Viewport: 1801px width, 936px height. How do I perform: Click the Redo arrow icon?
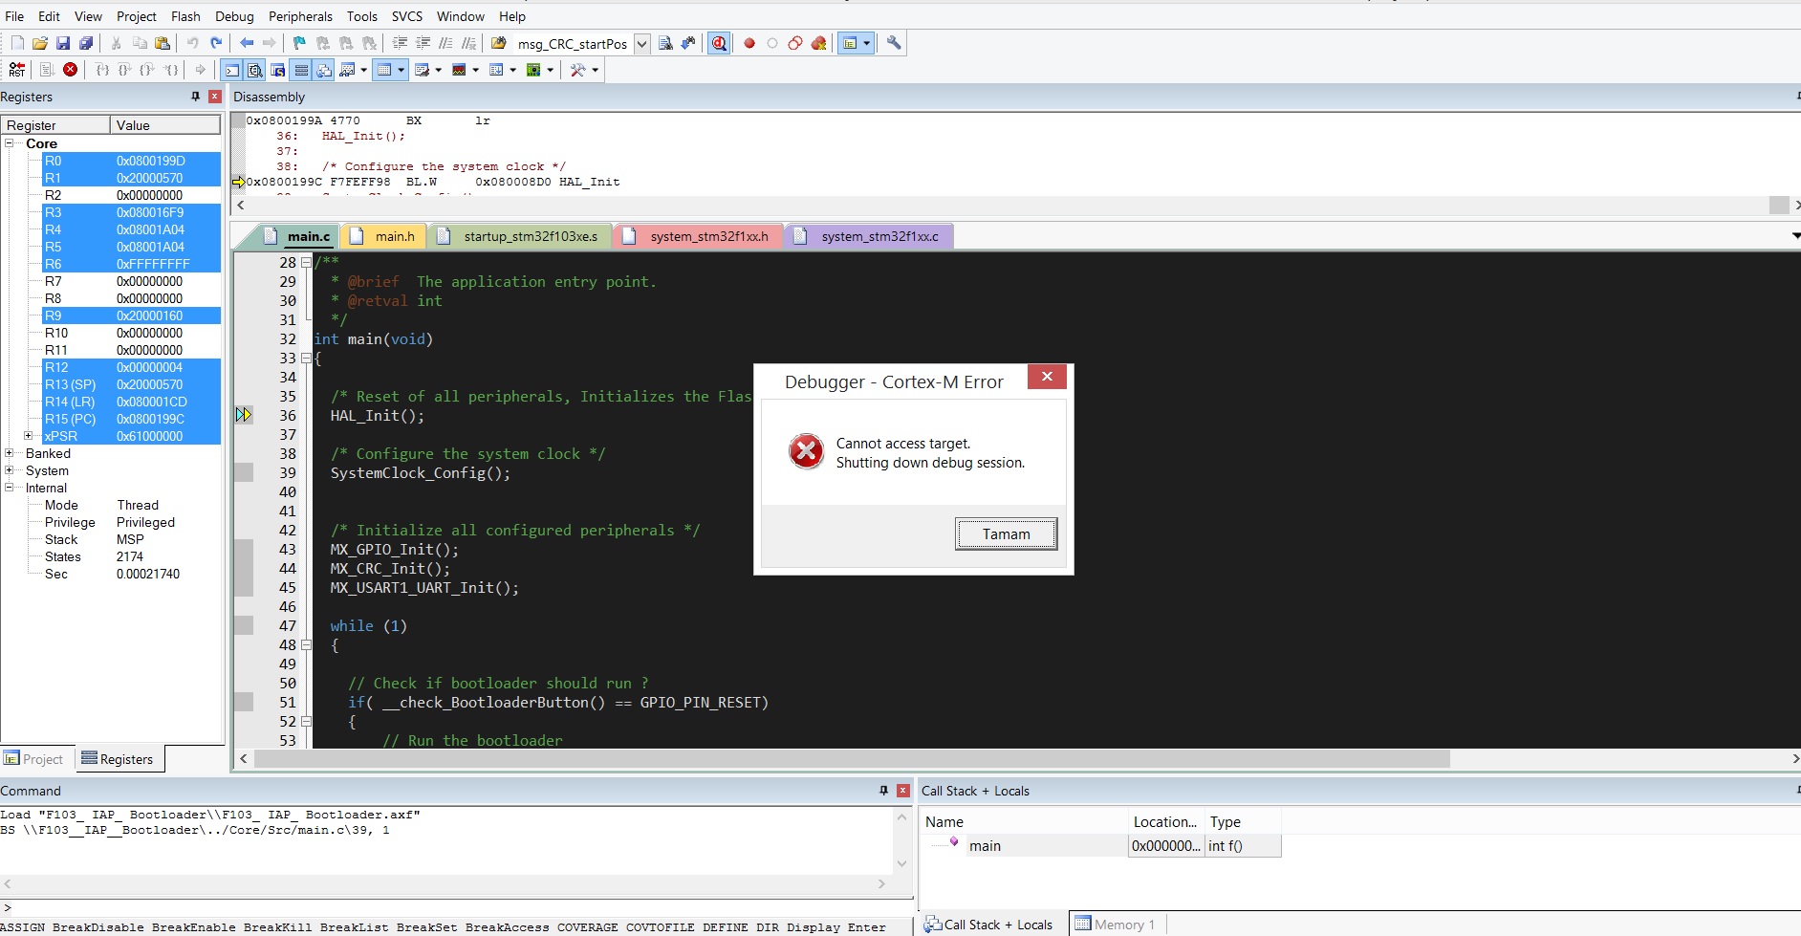tap(216, 43)
